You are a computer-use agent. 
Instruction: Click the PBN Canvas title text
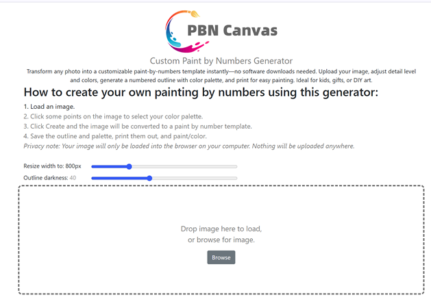click(232, 30)
